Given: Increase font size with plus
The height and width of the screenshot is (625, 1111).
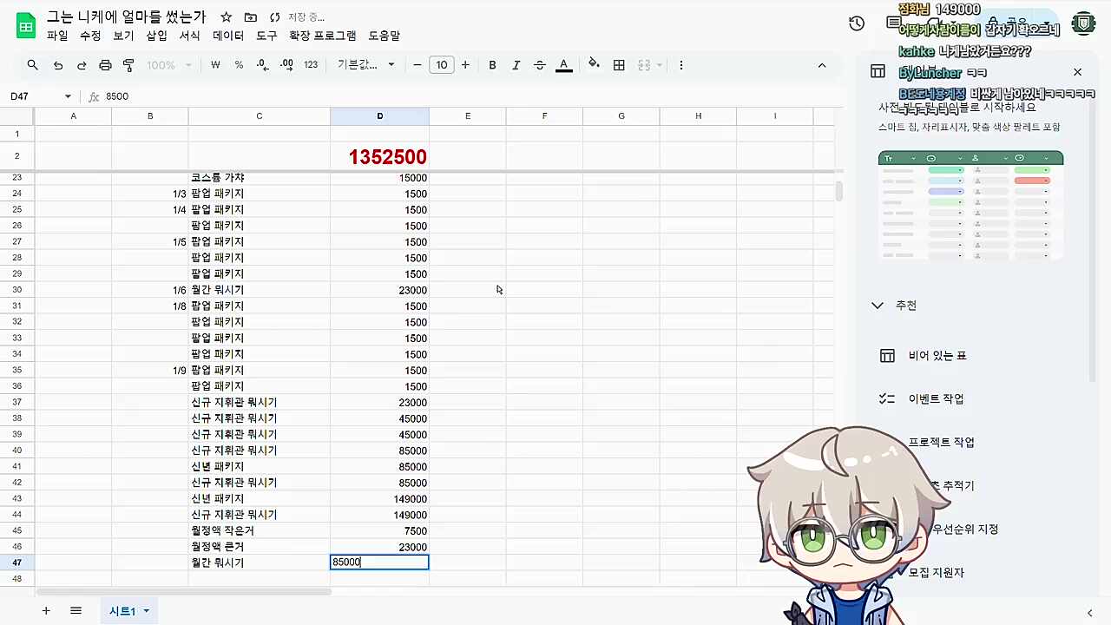Looking at the screenshot, I should point(465,65).
